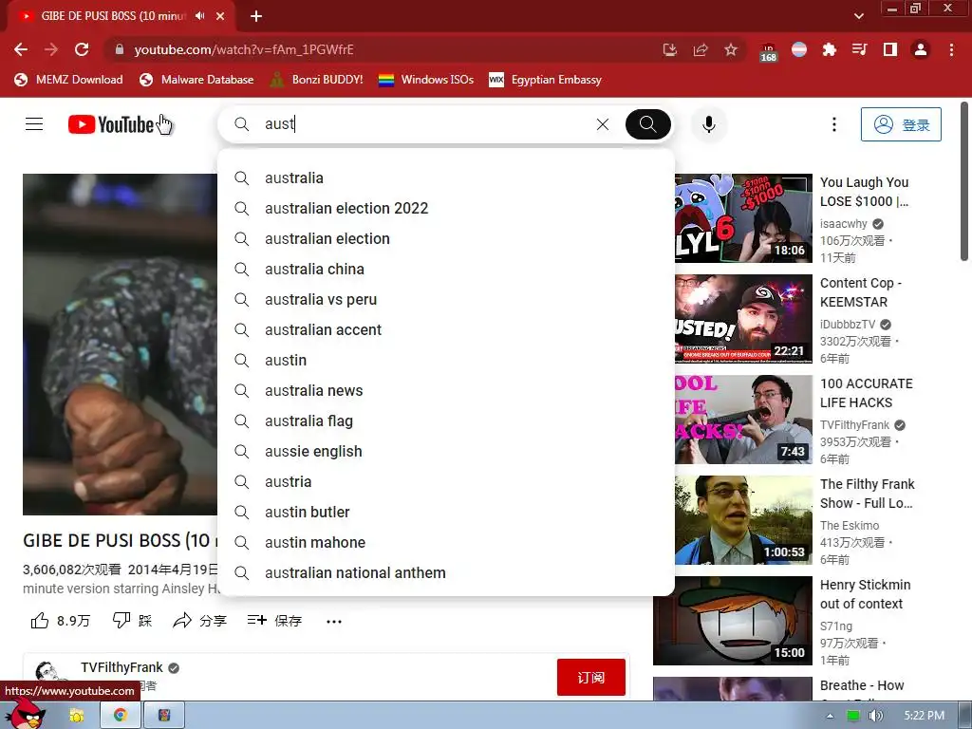Viewport: 972px width, 729px height.
Task: Click the page vertical scrollbar
Action: [x=964, y=181]
